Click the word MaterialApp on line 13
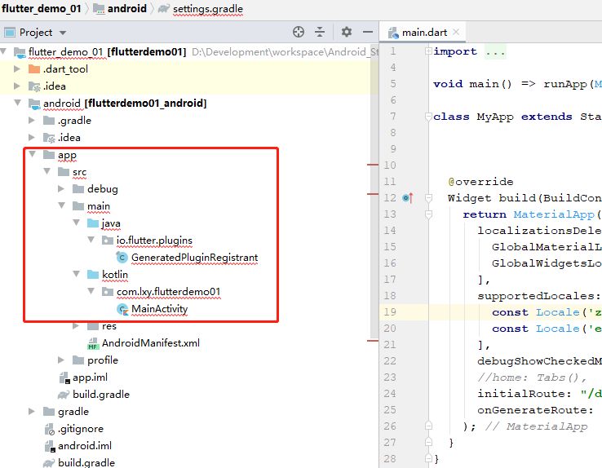This screenshot has width=602, height=468. click(x=553, y=214)
